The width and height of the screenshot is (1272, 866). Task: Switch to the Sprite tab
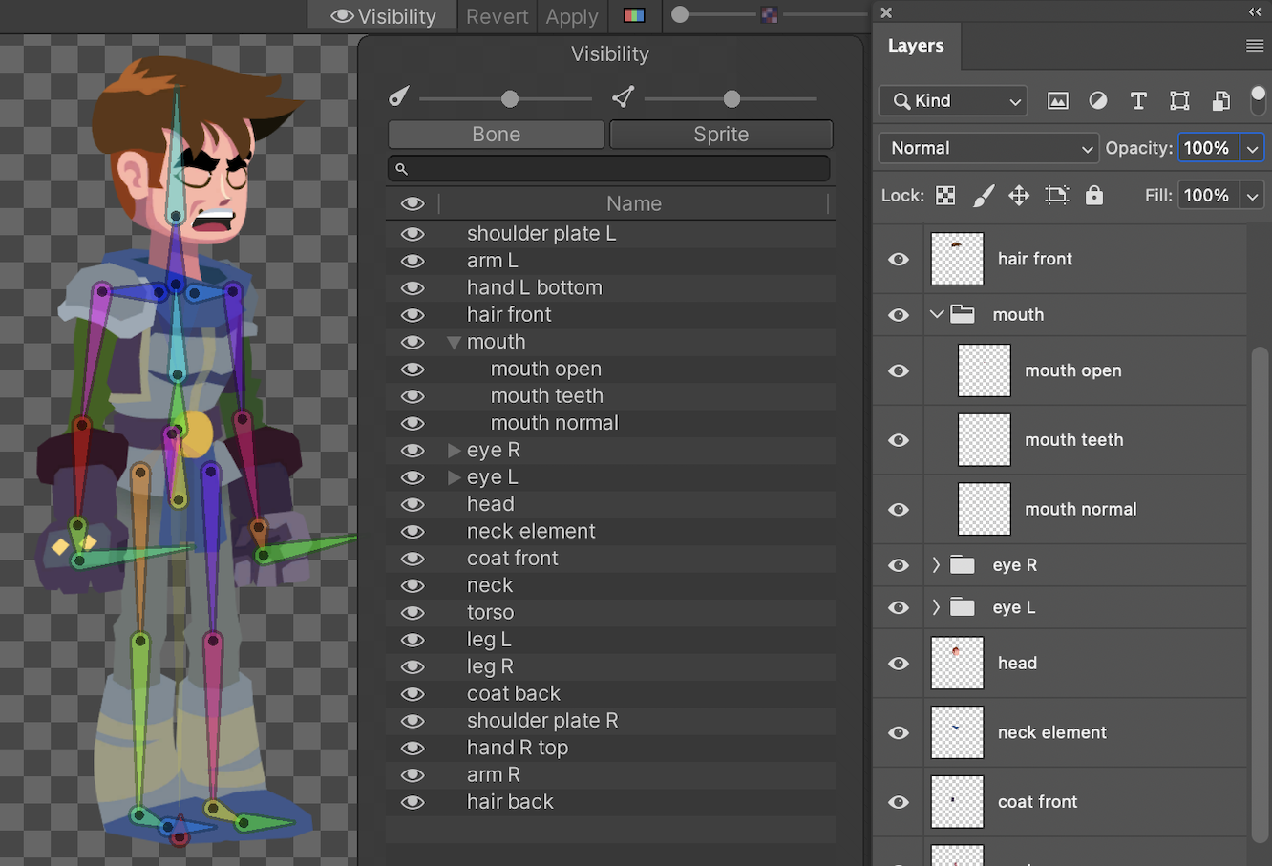(x=721, y=135)
